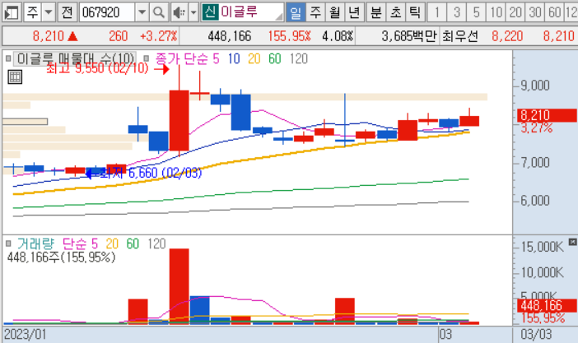
Task: Click the volume MA 20 orange legend value
Action: tap(112, 243)
